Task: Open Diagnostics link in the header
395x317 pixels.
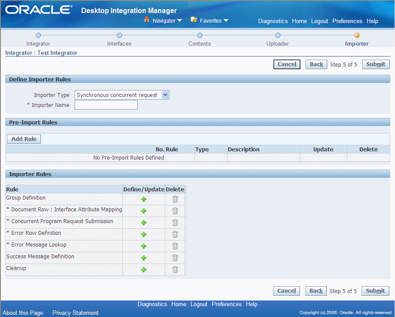Action: (x=273, y=21)
